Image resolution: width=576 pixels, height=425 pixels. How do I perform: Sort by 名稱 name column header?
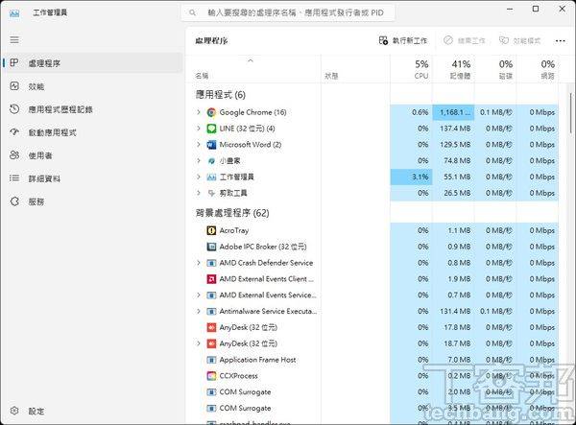253,69
